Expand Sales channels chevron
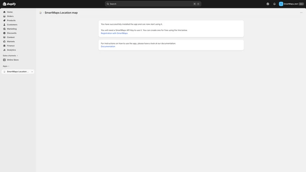The image size is (306, 172). pyautogui.click(x=17, y=55)
